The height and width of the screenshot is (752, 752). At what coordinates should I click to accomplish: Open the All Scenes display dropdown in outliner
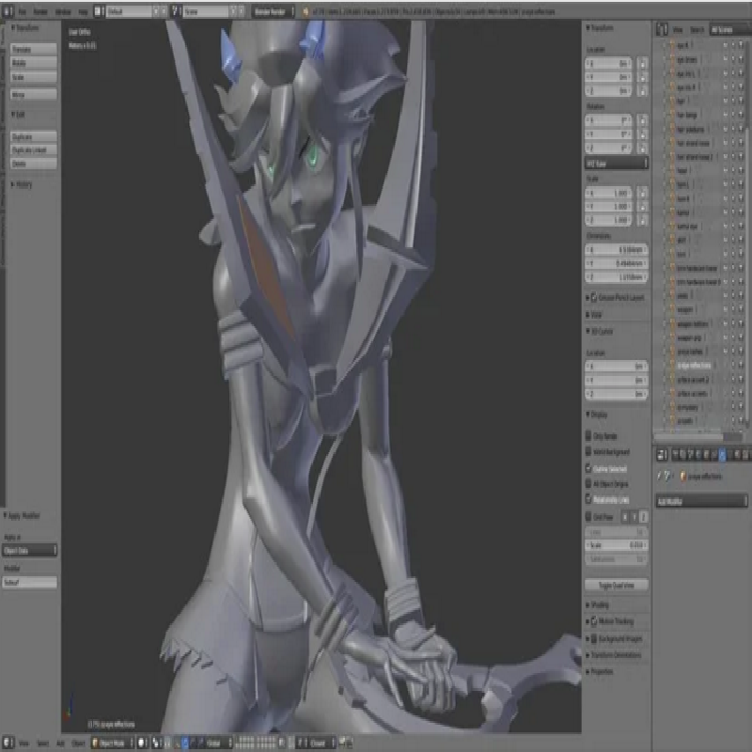coord(730,30)
